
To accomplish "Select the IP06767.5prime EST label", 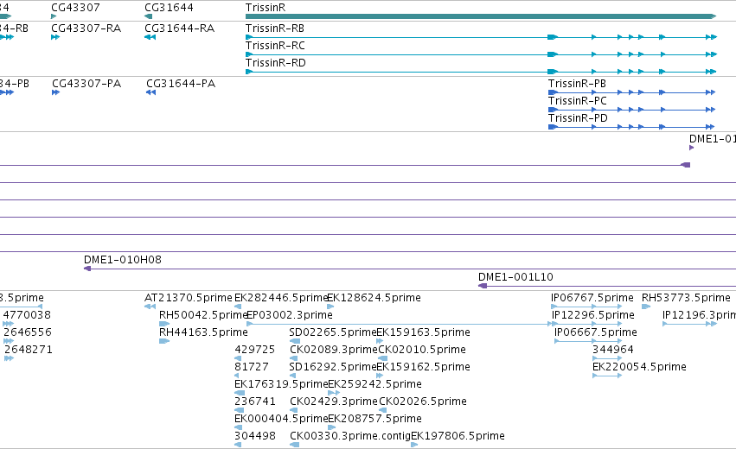I will (592, 298).
